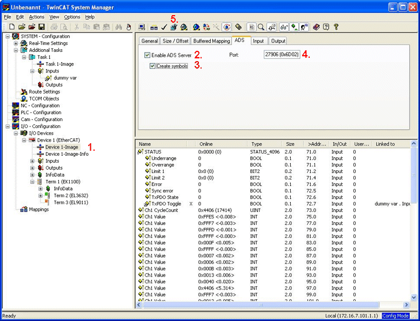The width and height of the screenshot is (420, 321).
Task: Select Route Settings in the tree
Action: [44, 91]
